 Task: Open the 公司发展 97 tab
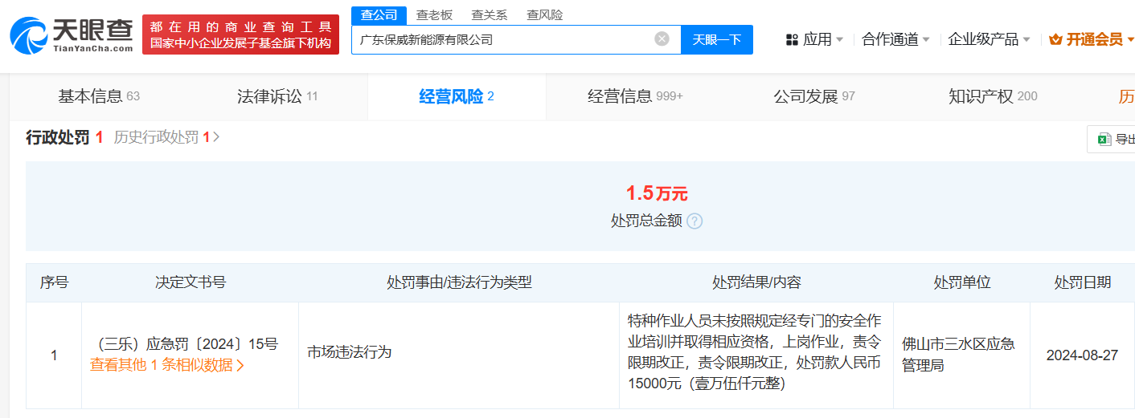point(814,96)
